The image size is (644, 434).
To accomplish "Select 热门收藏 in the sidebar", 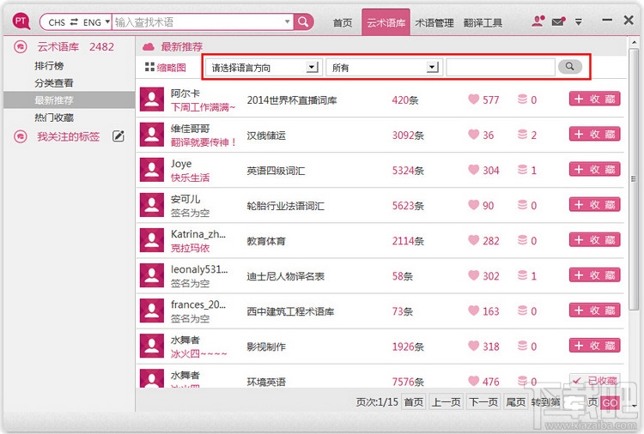I will coord(54,118).
